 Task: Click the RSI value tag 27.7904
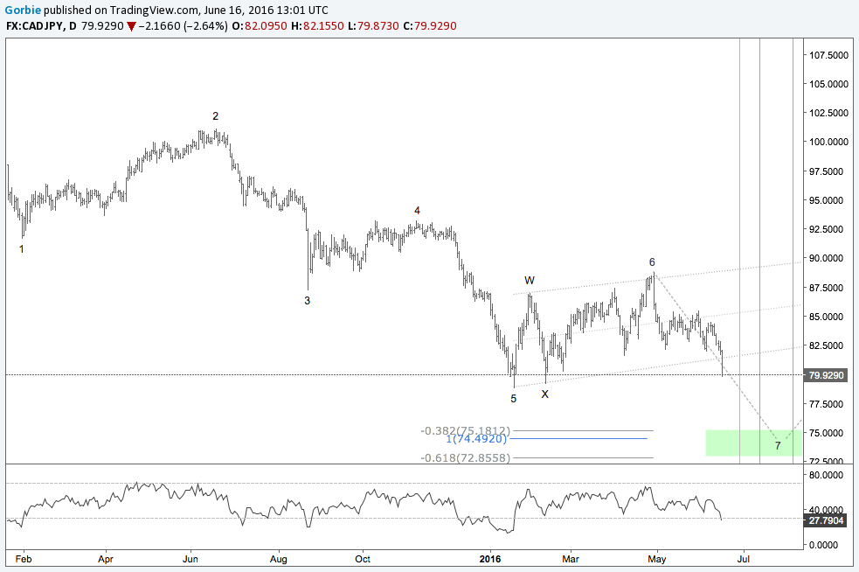pos(826,520)
